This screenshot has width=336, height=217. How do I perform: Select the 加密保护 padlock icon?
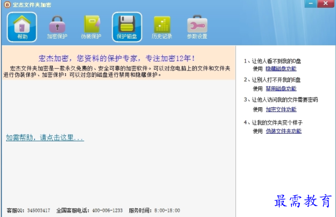coord(57,27)
